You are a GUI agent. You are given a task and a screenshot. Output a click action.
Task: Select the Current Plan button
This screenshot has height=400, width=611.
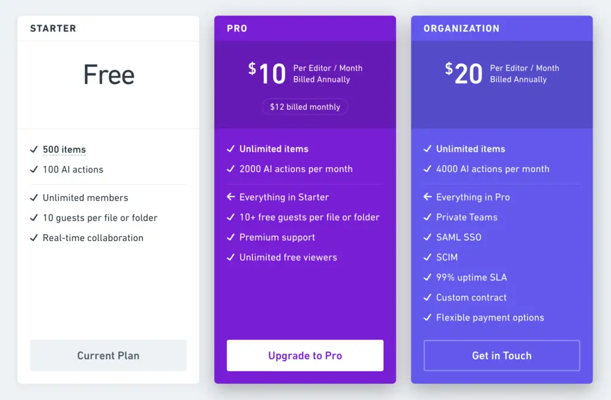click(x=109, y=355)
